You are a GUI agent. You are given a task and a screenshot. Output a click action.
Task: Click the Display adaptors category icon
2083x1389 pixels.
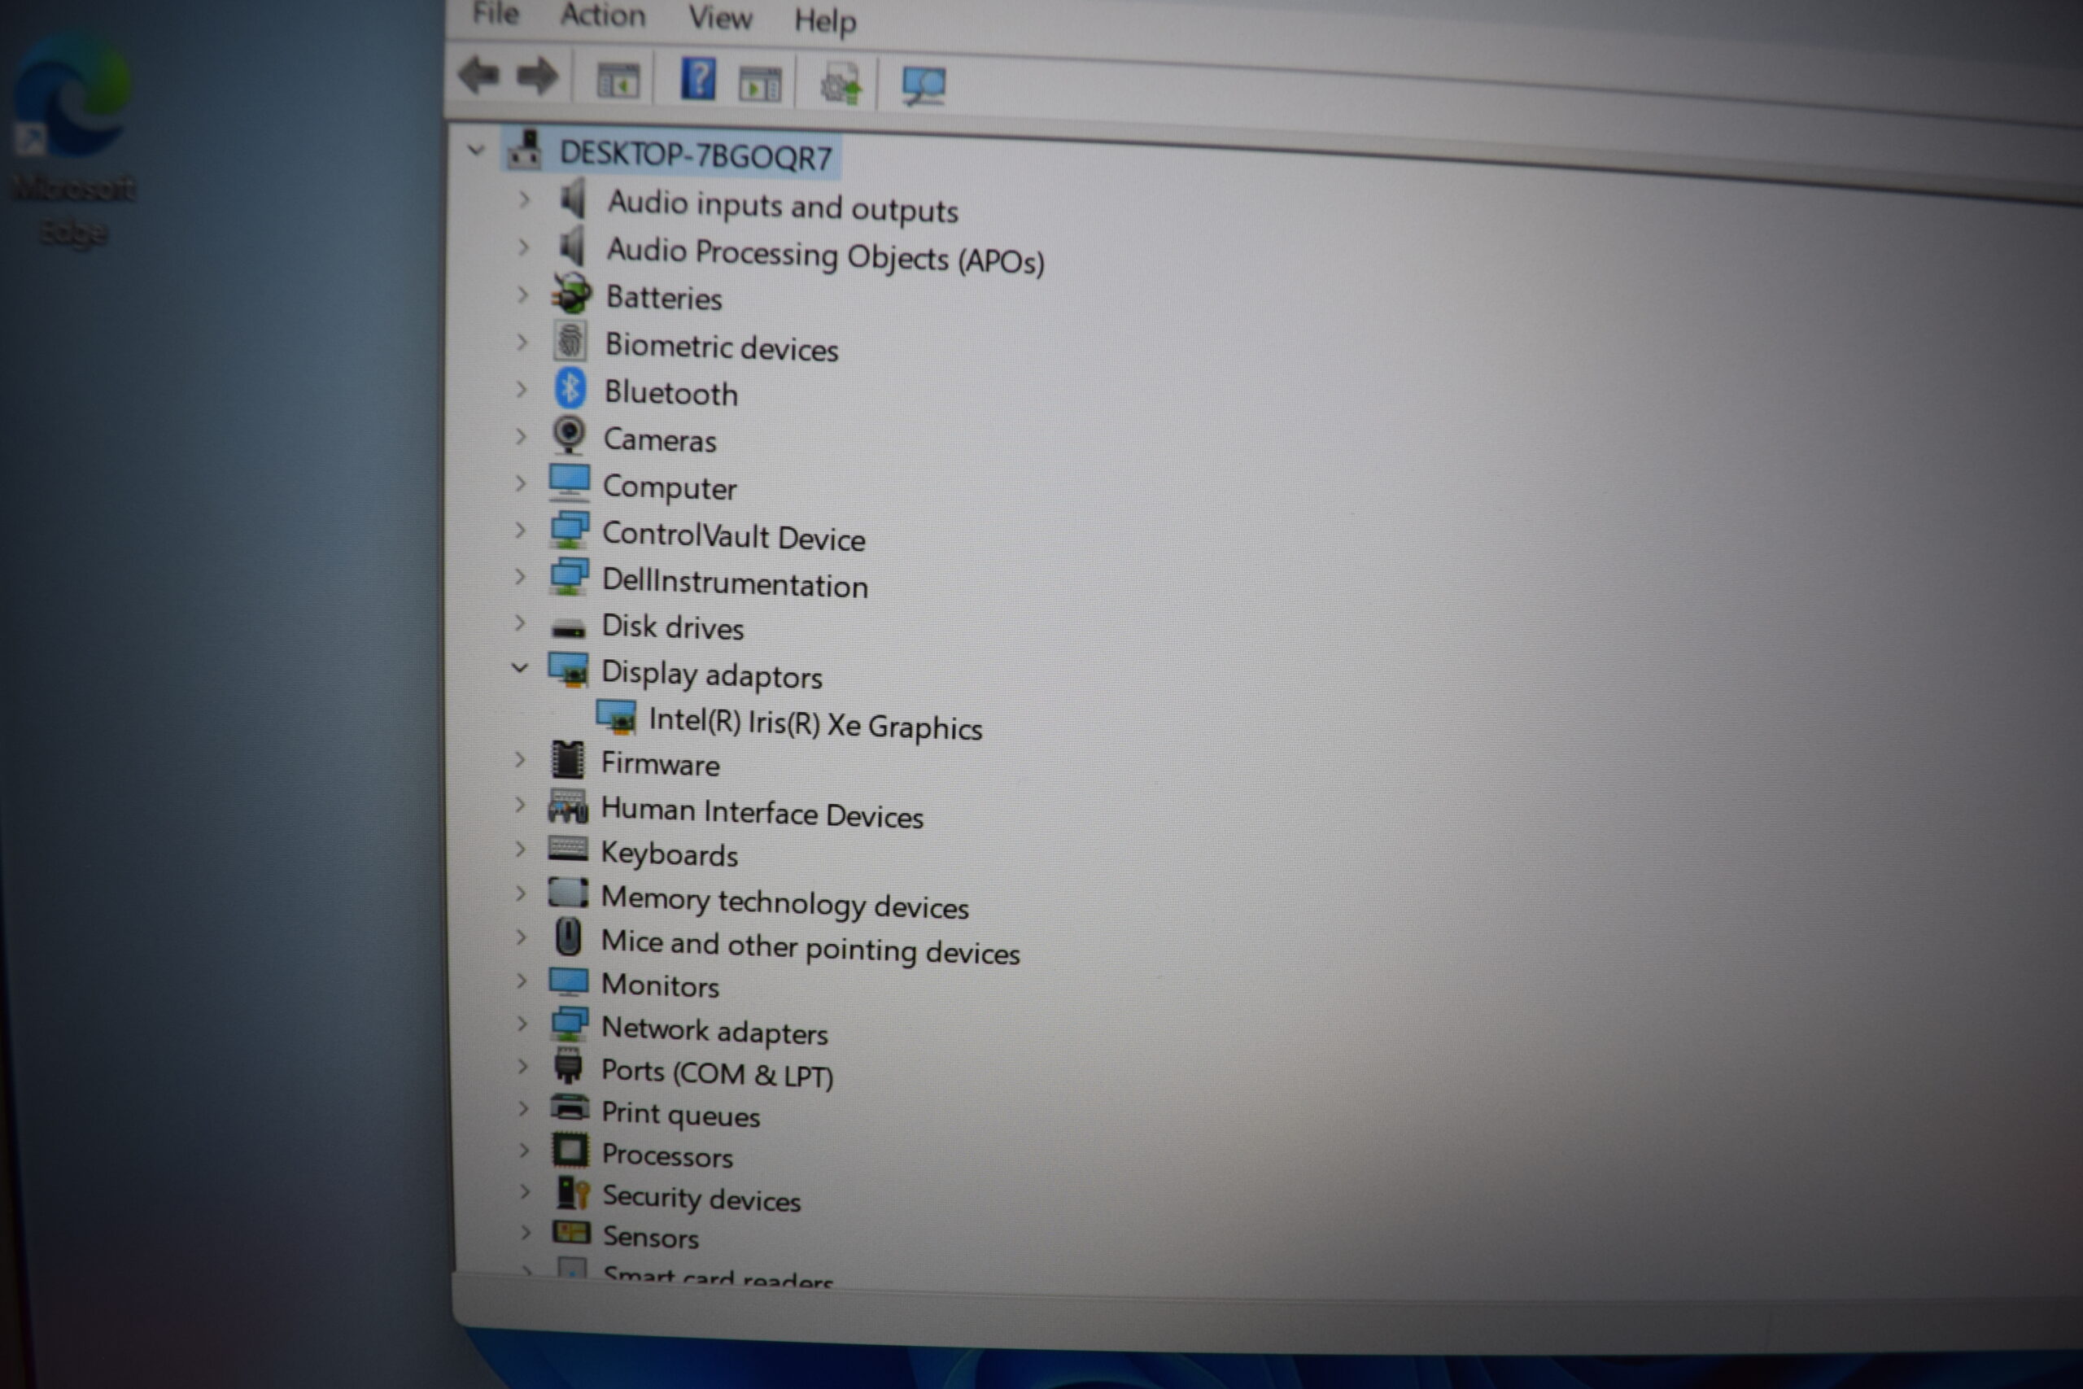pyautogui.click(x=568, y=670)
